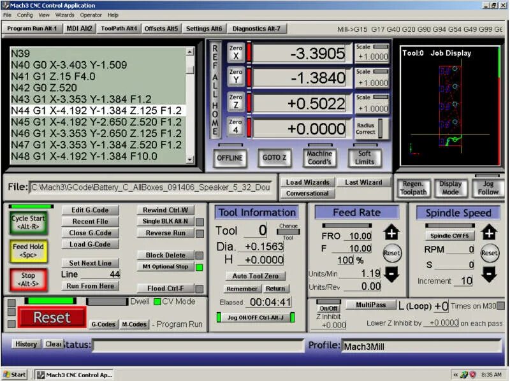Zero axis 4
Viewport: 510px width, 381px height.
[x=235, y=126]
